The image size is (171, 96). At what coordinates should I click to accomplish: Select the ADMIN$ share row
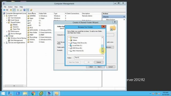(64, 16)
